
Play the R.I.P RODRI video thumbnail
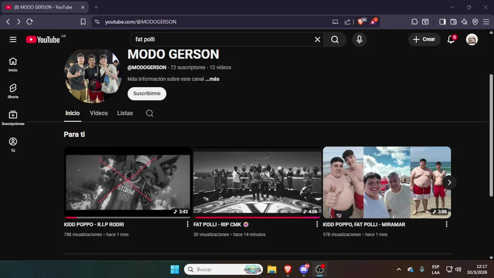pyautogui.click(x=128, y=182)
